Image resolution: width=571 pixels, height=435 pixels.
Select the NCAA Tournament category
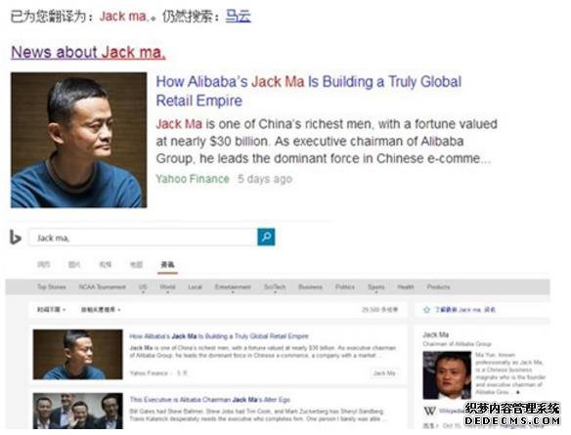[103, 286]
